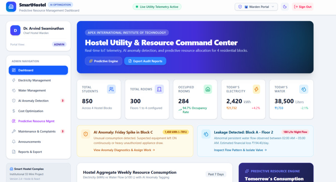Click the +4.2% electricity change
This screenshot has height=182, width=336.
(x=256, y=108)
